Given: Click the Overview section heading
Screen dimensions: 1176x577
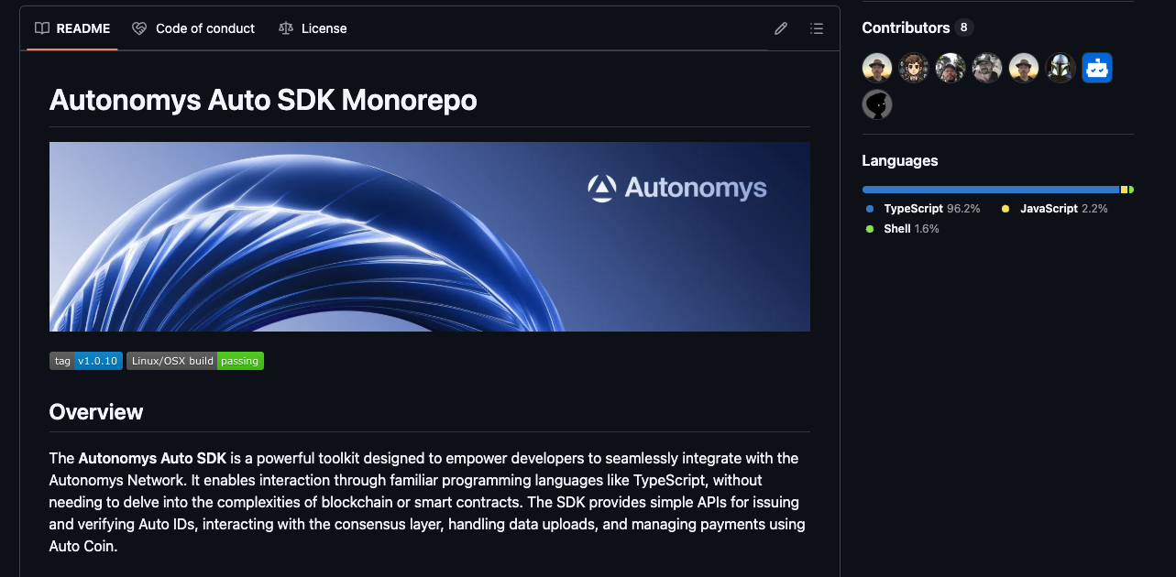Looking at the screenshot, I should point(95,411).
